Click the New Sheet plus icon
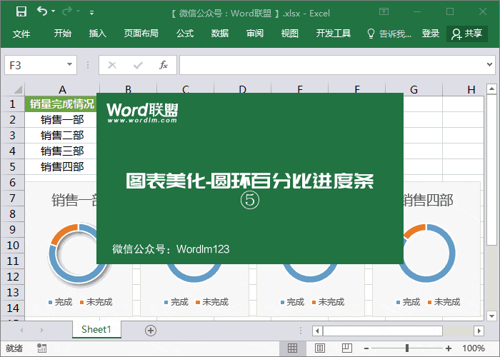 pos(150,330)
